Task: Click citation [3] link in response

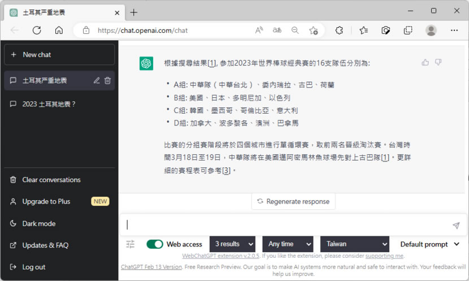Action: pyautogui.click(x=226, y=171)
